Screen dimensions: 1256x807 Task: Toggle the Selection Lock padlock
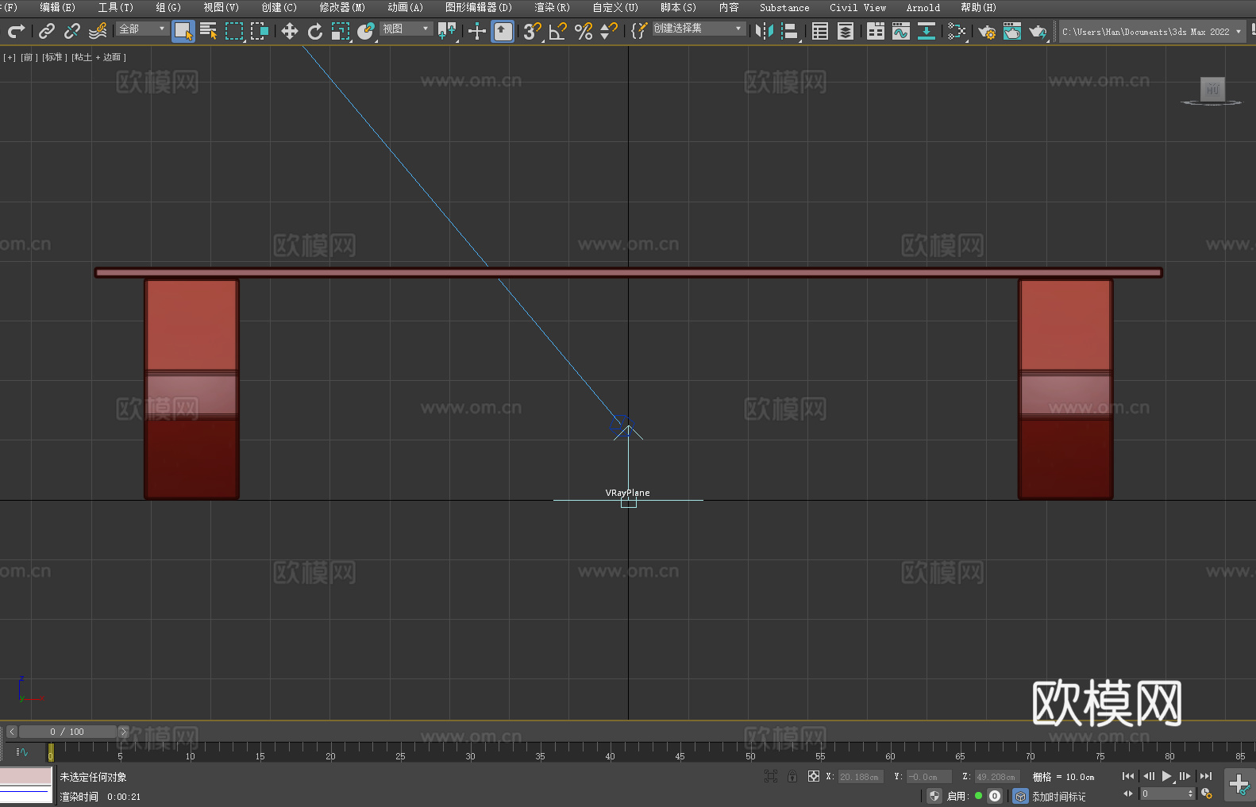792,776
